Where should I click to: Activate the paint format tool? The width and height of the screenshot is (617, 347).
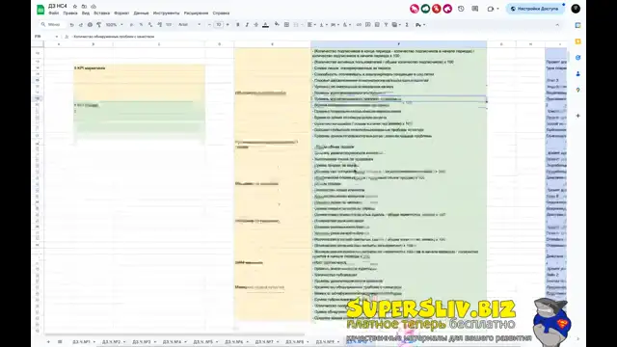[98, 25]
